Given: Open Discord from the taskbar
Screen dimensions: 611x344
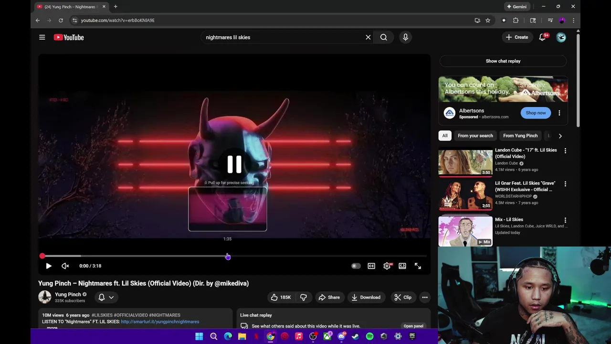Looking at the screenshot, I should coord(341,336).
